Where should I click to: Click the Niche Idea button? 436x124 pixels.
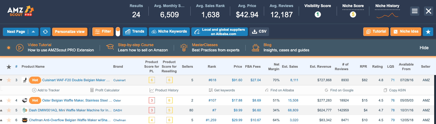pos(405,31)
